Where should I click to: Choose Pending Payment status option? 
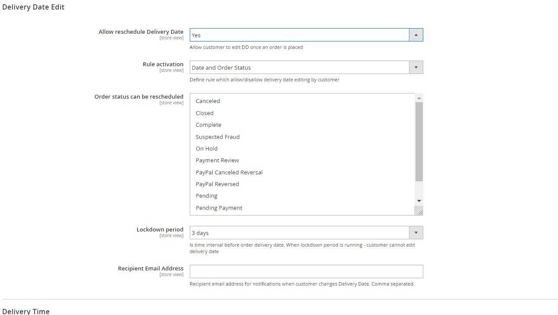click(x=219, y=208)
